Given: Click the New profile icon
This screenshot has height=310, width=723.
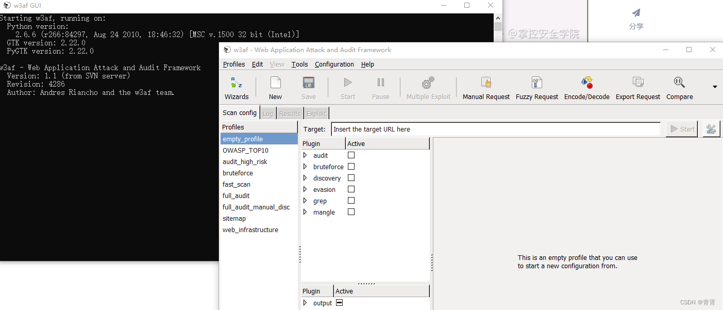Looking at the screenshot, I should coord(275,83).
